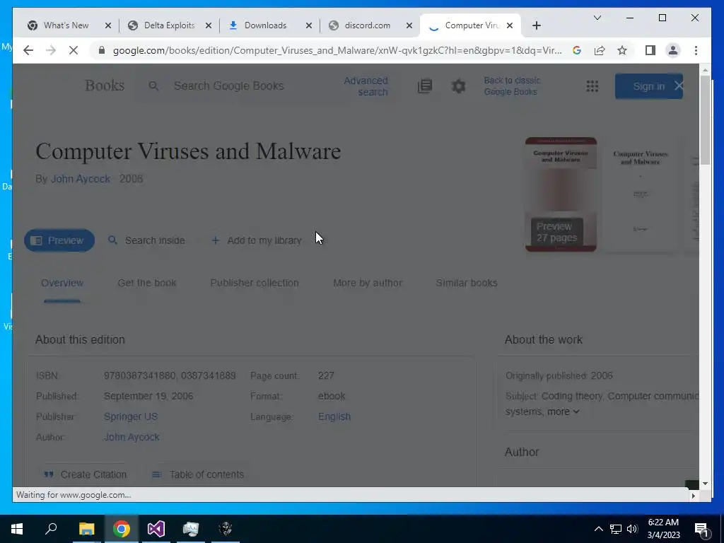This screenshot has width=724, height=543.
Task: Click the browser back arrow
Action: [x=28, y=50]
